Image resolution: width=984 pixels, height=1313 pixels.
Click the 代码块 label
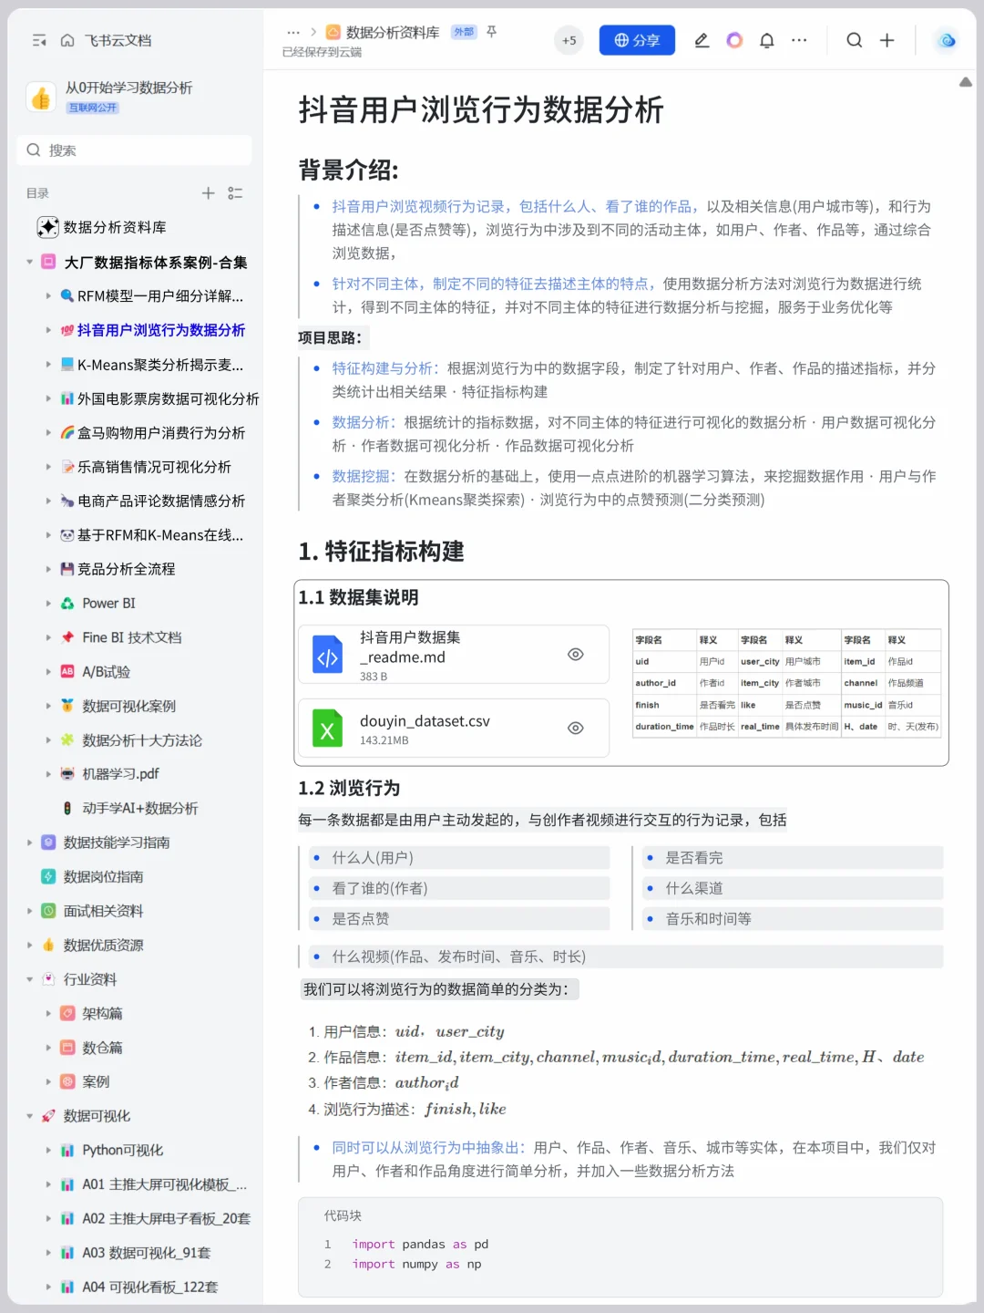pyautogui.click(x=343, y=1215)
